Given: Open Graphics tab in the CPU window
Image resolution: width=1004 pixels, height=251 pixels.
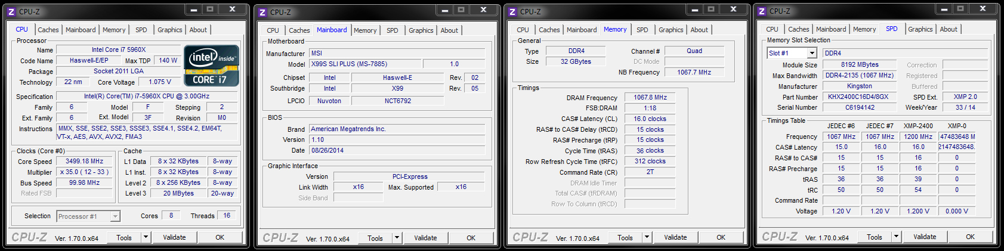Looking at the screenshot, I should [170, 30].
